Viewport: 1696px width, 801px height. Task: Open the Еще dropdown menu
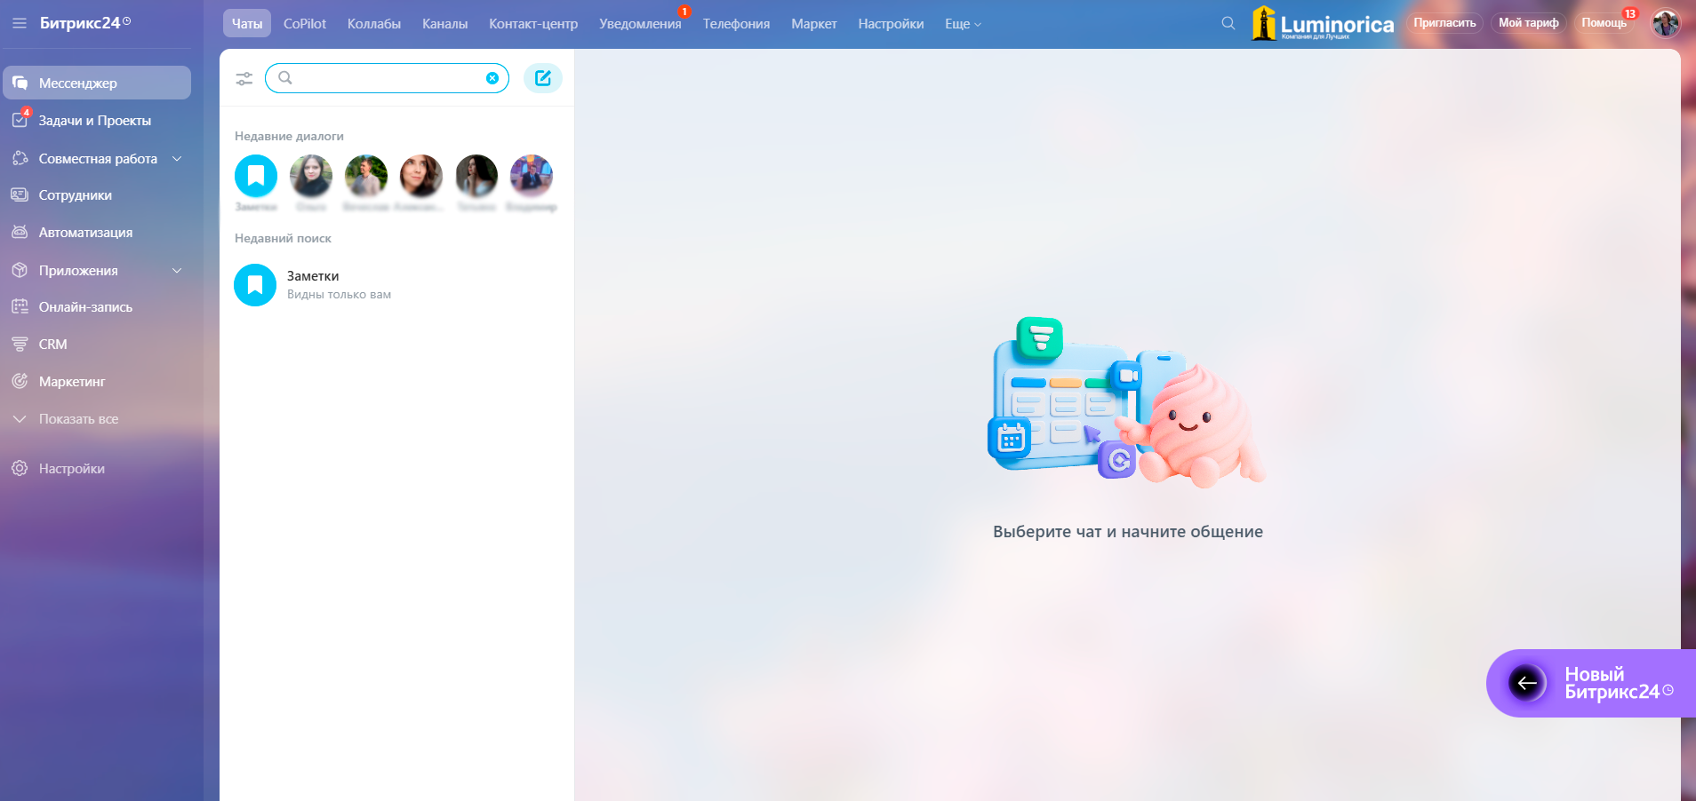point(963,24)
